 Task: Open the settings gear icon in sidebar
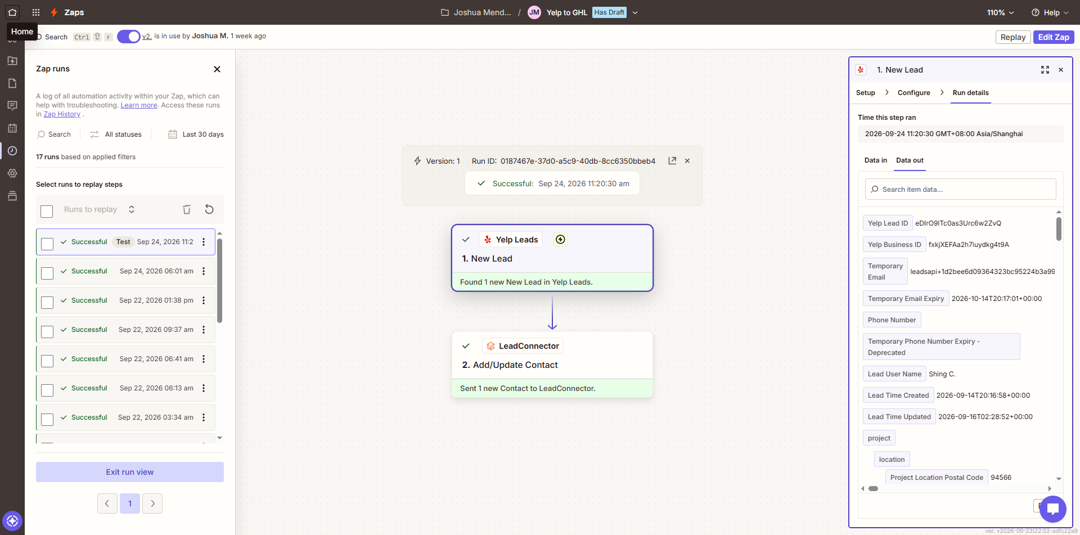pyautogui.click(x=12, y=173)
